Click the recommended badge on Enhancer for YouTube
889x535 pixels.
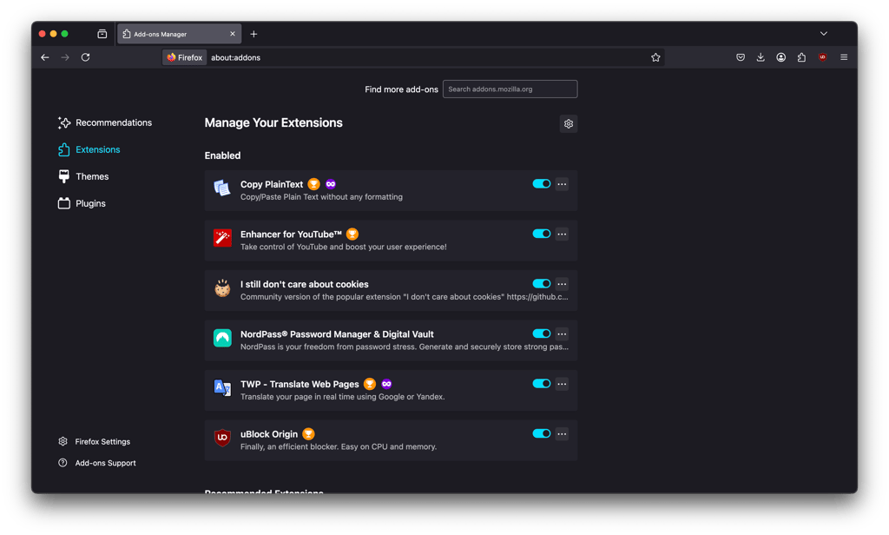click(352, 234)
